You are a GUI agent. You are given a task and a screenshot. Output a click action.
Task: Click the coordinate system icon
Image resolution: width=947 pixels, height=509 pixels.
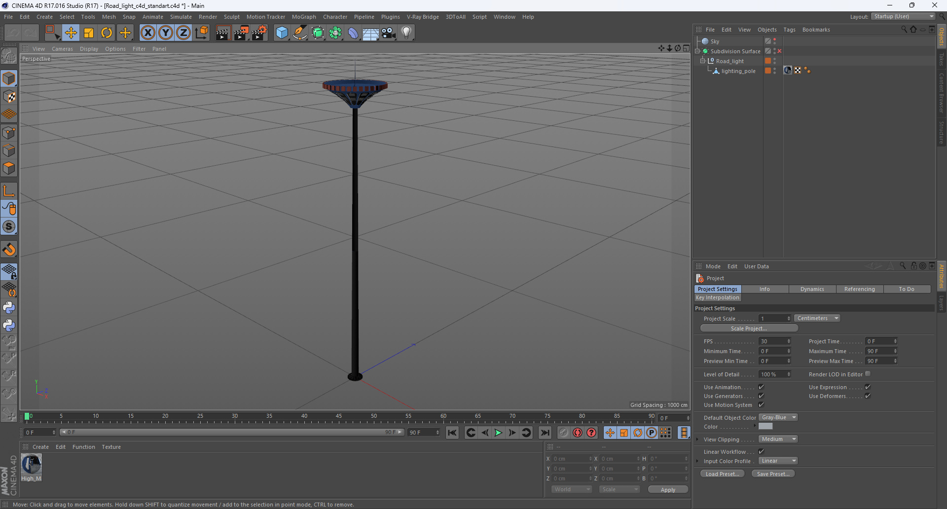pos(201,33)
